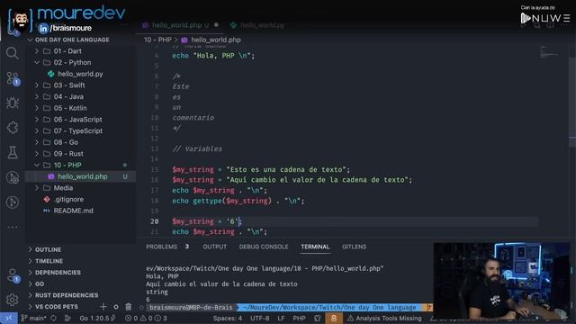Change language mode PHP in status bar
This screenshot has height=324, width=576.
[299, 318]
